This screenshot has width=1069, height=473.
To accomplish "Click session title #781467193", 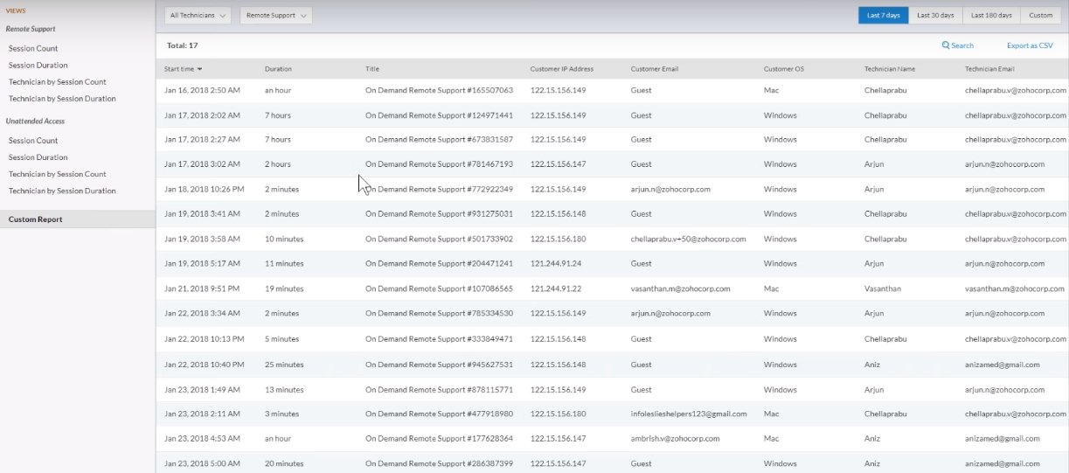I will click(439, 164).
